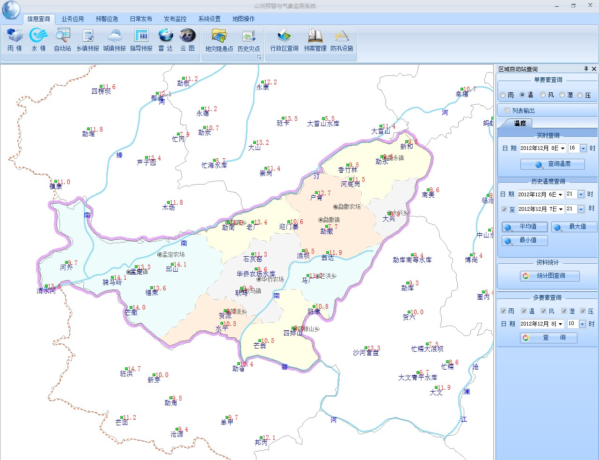
Task: Click the 水情 water regime icon
Action: 38,39
